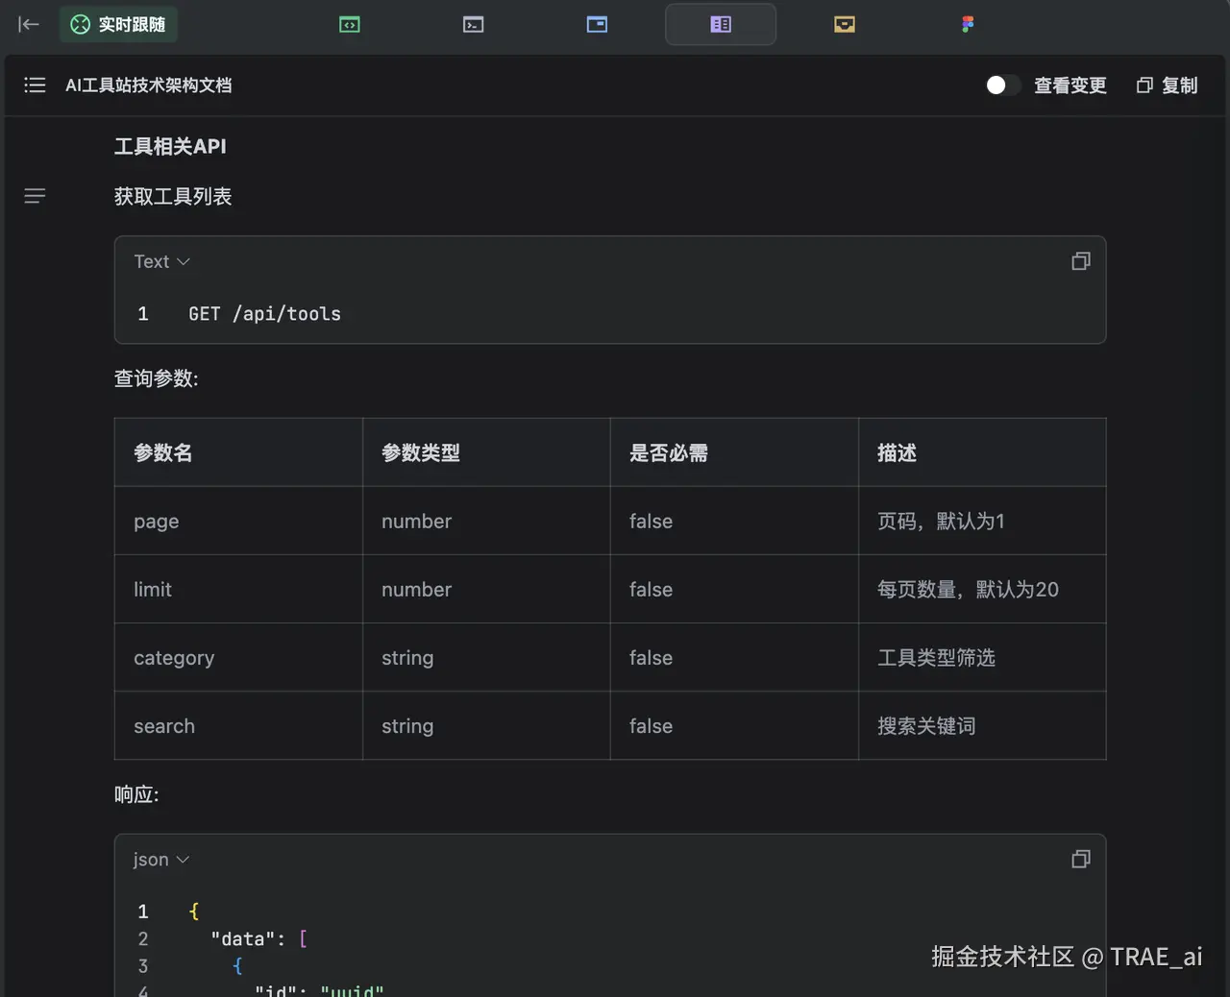
Task: Open the json language dropdown
Action: pos(161,860)
